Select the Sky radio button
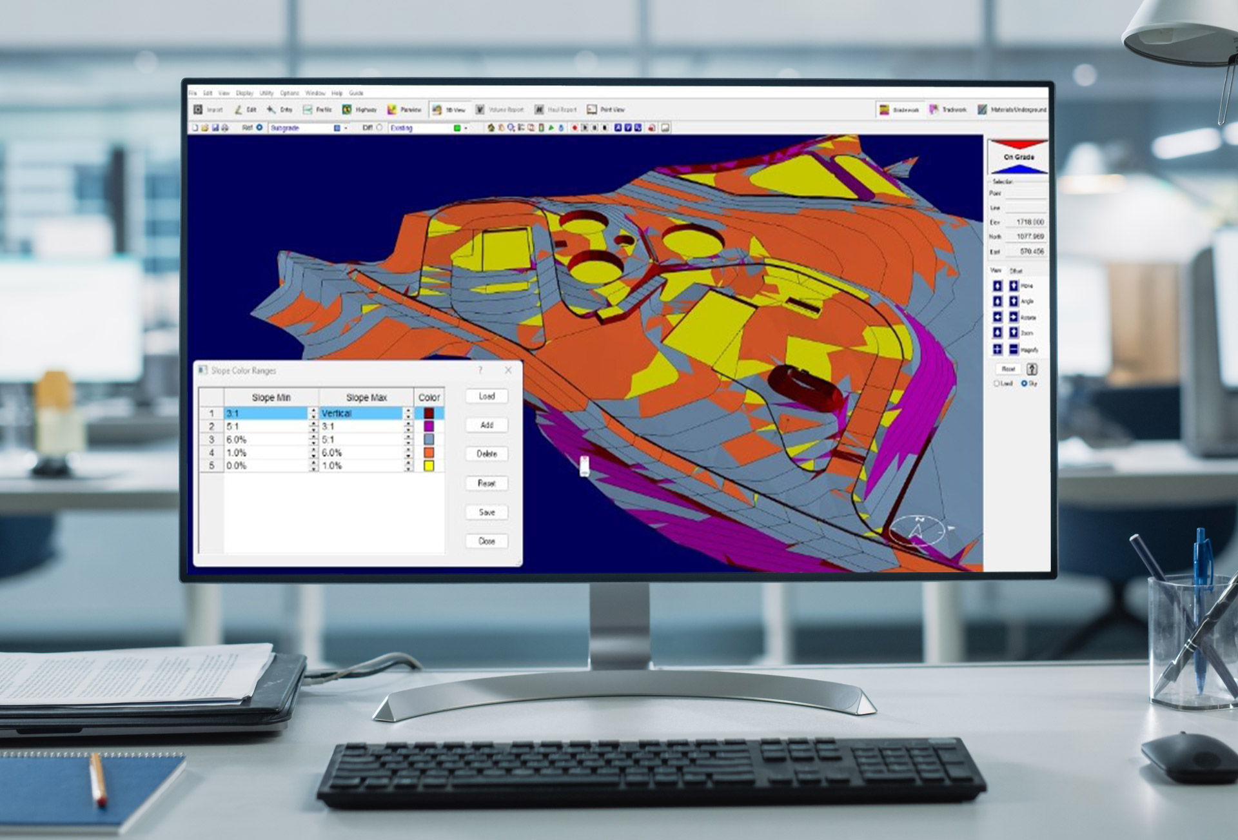The width and height of the screenshot is (1238, 840). 1024,383
